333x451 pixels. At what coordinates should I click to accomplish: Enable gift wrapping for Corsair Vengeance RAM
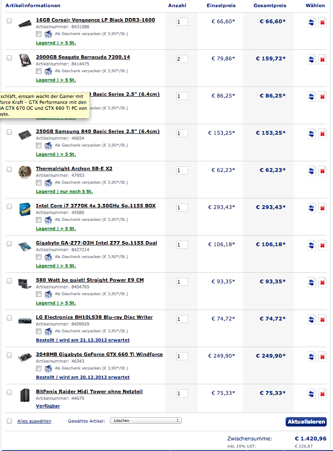[38, 34]
